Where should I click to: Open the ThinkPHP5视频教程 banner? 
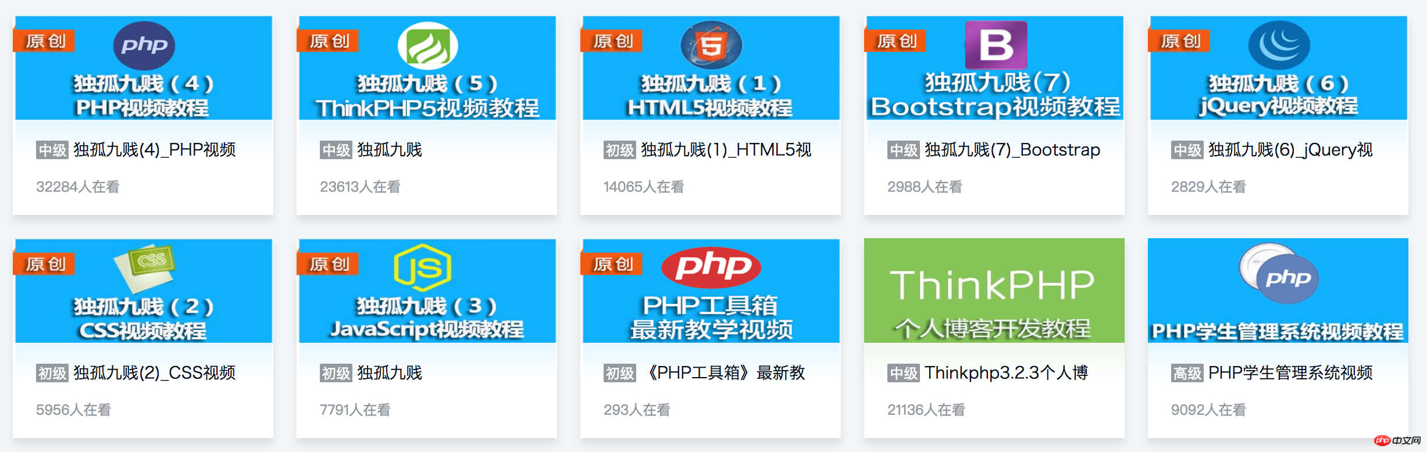click(x=427, y=68)
